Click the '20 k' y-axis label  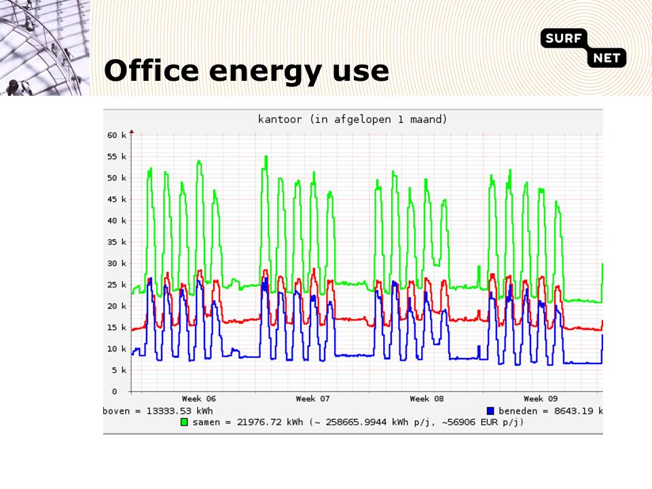pos(116,306)
